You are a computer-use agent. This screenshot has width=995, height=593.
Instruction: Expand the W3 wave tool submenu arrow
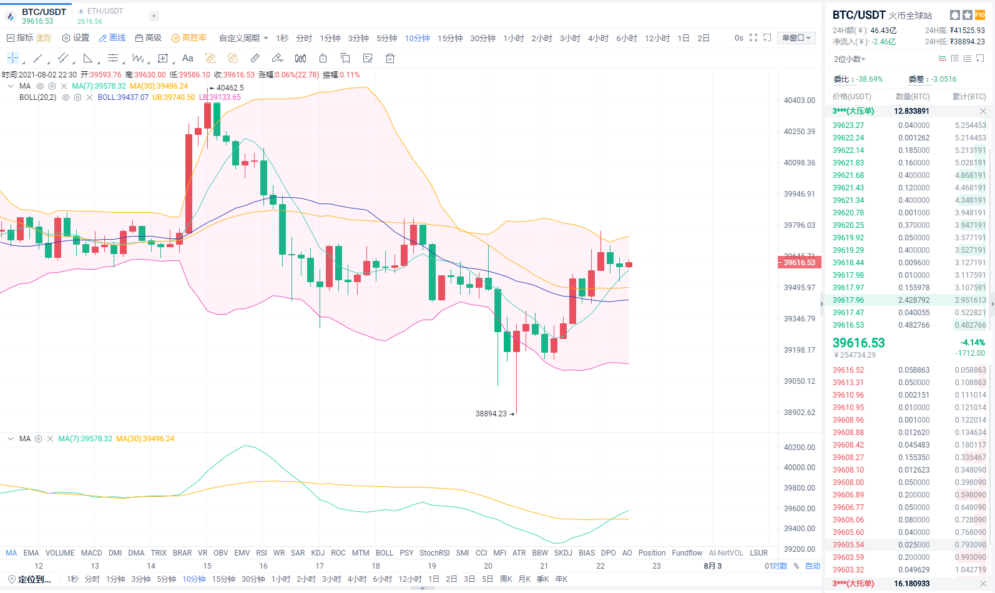coord(149,62)
